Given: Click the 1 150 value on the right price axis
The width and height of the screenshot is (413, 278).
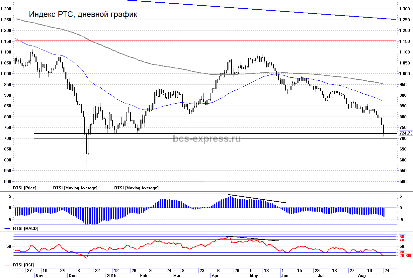Looking at the screenshot, I should point(404,41).
